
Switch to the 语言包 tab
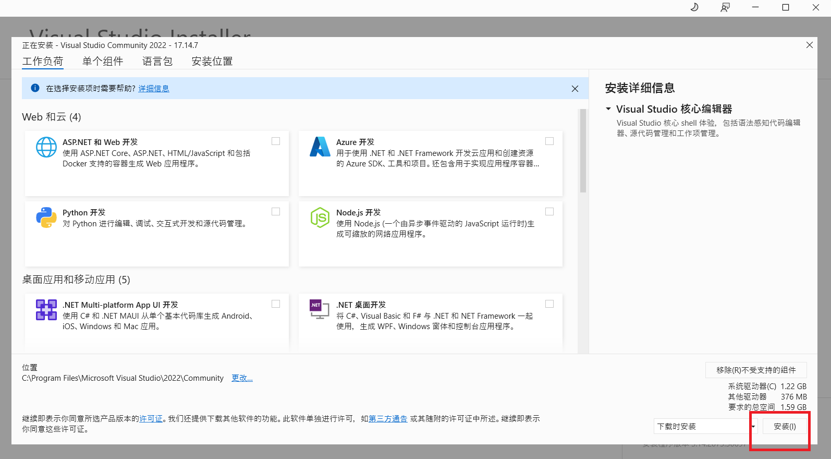(157, 62)
